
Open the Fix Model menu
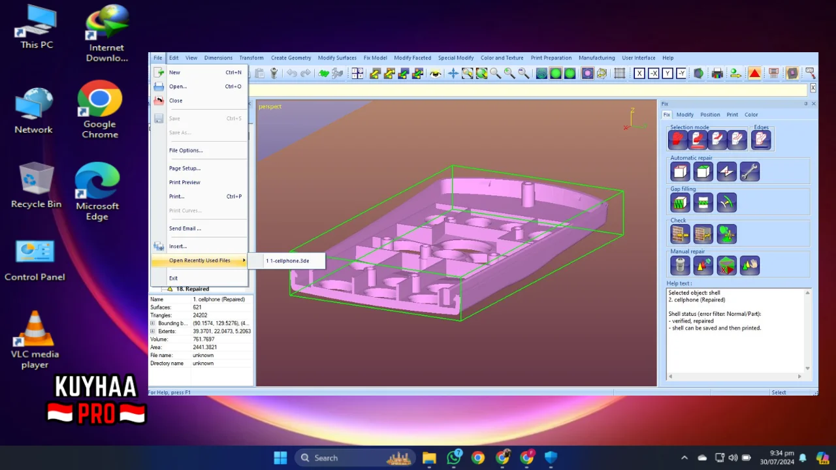pyautogui.click(x=375, y=57)
